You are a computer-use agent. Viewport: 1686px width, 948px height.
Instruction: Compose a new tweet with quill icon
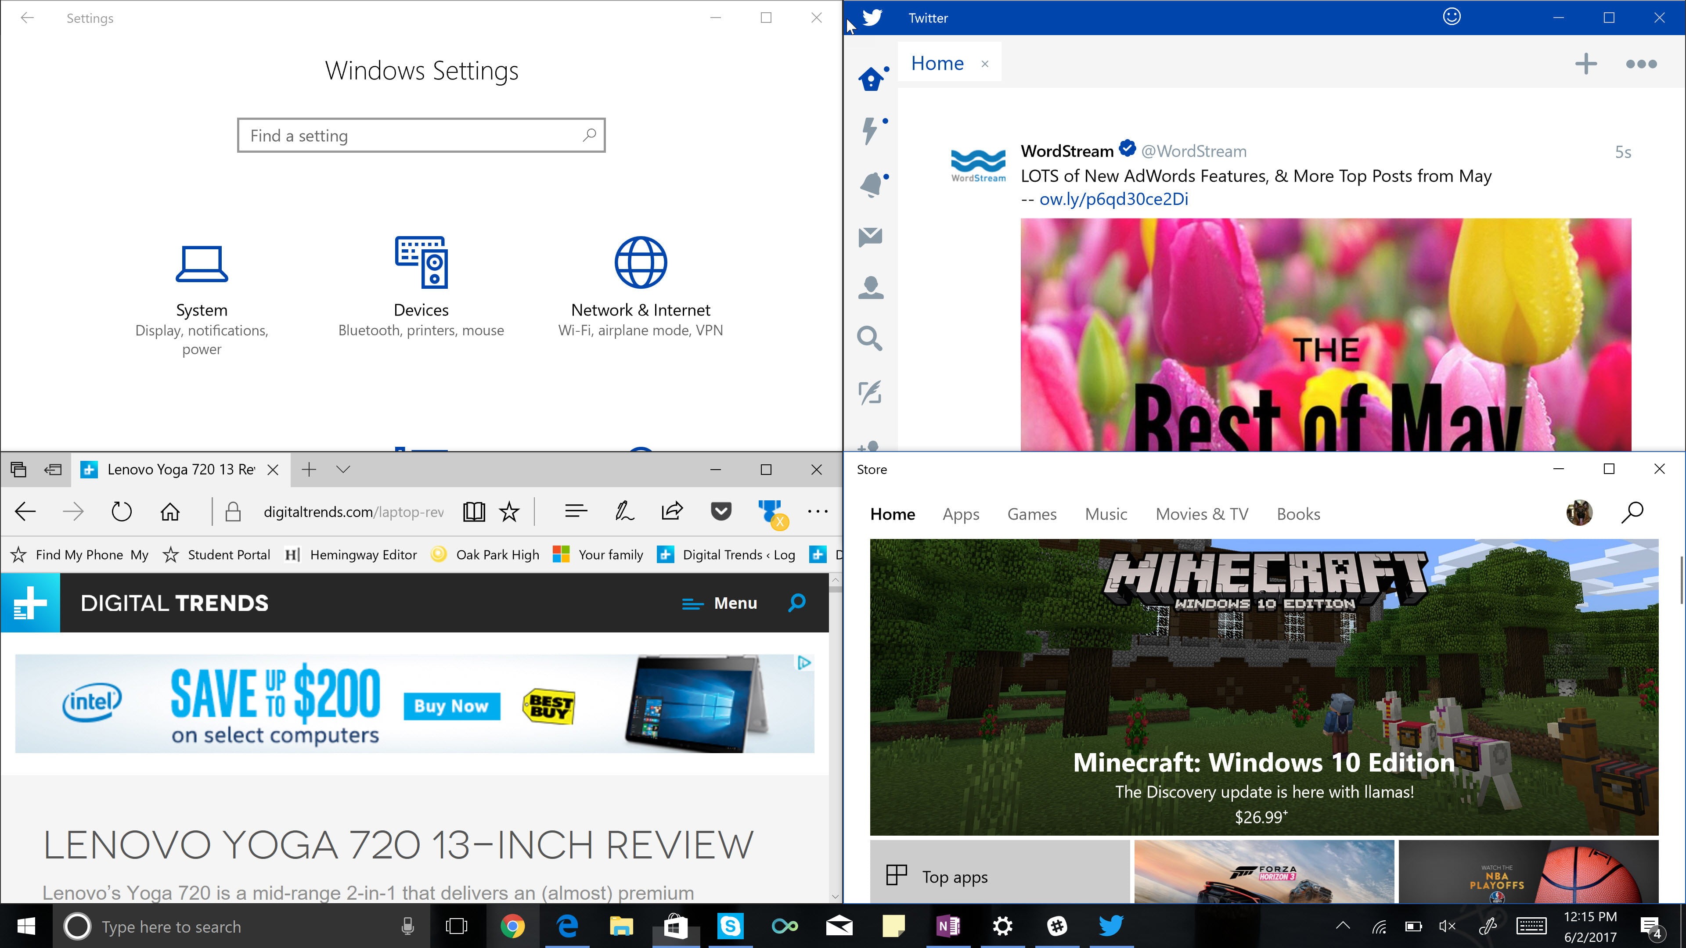pyautogui.click(x=870, y=392)
